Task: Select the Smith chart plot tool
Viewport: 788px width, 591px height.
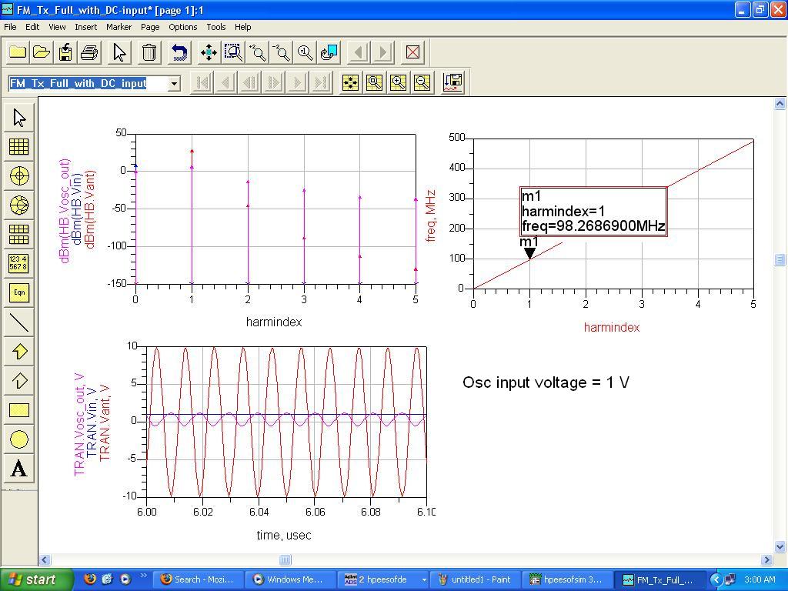Action: tap(19, 205)
